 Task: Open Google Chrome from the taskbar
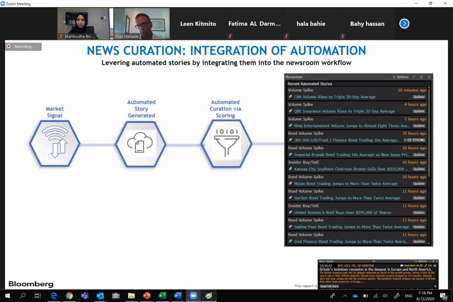coord(69,296)
